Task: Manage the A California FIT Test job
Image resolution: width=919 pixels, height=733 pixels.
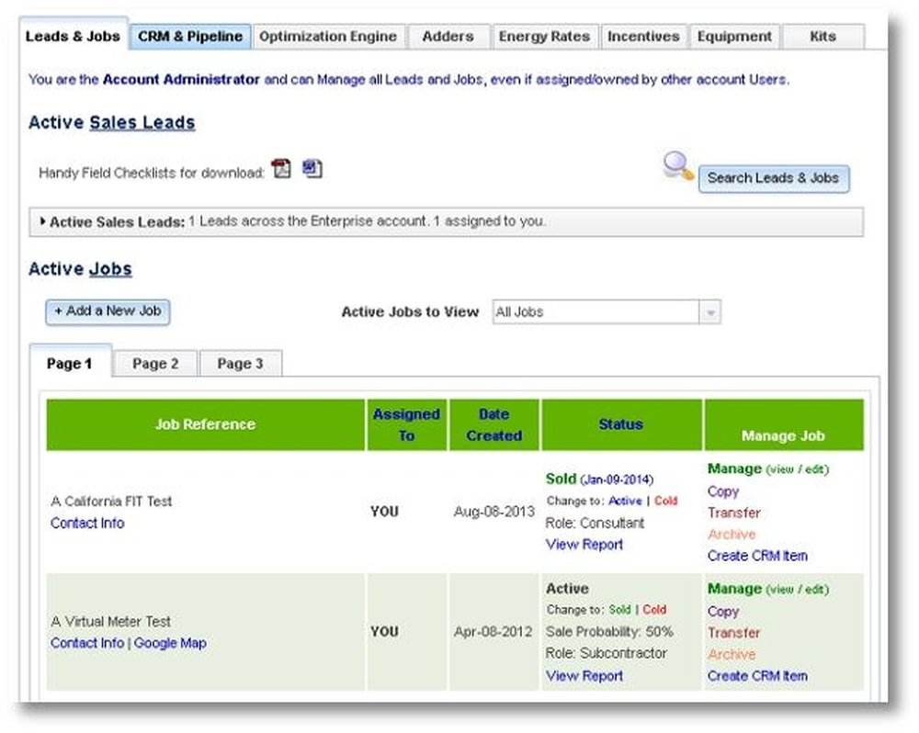Action: tap(767, 468)
